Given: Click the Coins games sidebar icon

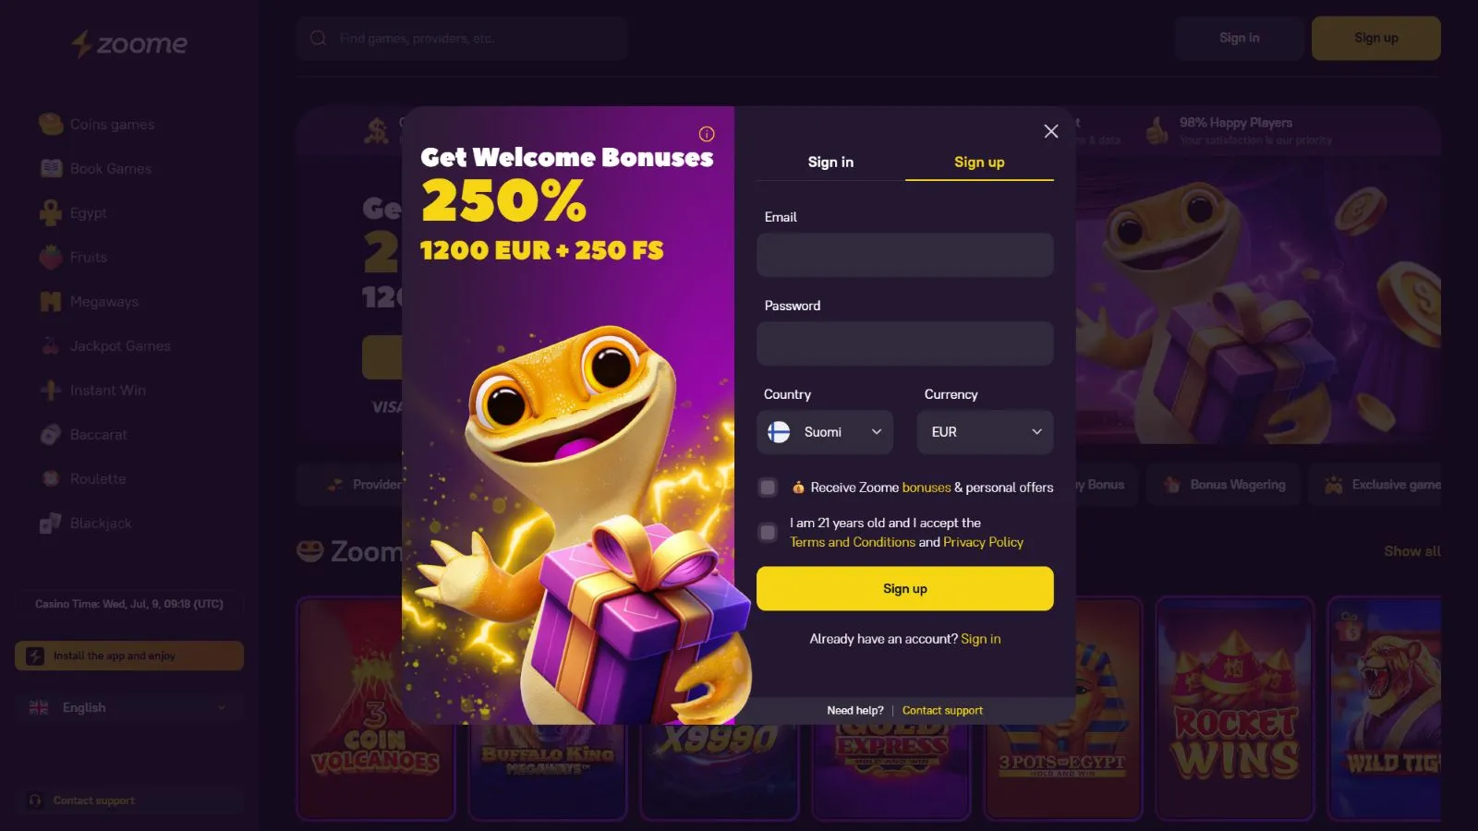Looking at the screenshot, I should [51, 124].
